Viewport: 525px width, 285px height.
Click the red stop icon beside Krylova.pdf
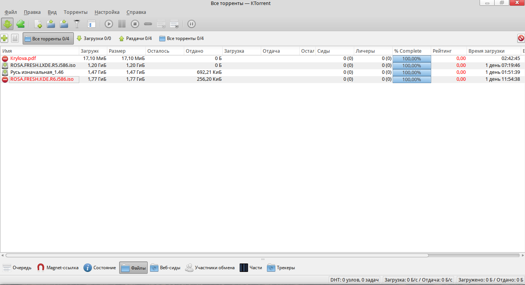[x=5, y=59]
